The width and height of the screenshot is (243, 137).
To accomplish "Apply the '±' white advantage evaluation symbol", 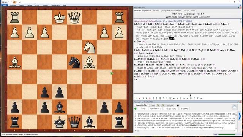I will pyautogui.click(x=177, y=98).
